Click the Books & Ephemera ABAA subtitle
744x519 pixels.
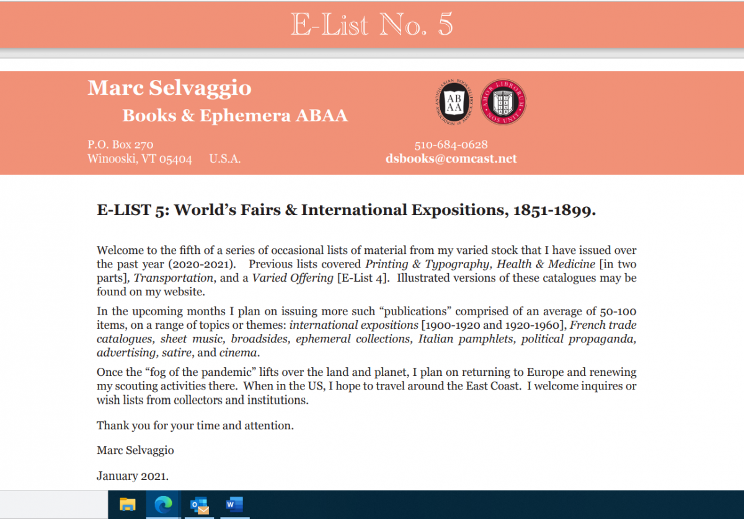(x=235, y=116)
